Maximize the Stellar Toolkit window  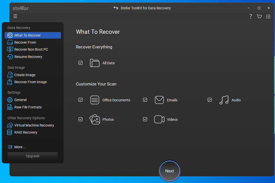(x=259, y=8)
